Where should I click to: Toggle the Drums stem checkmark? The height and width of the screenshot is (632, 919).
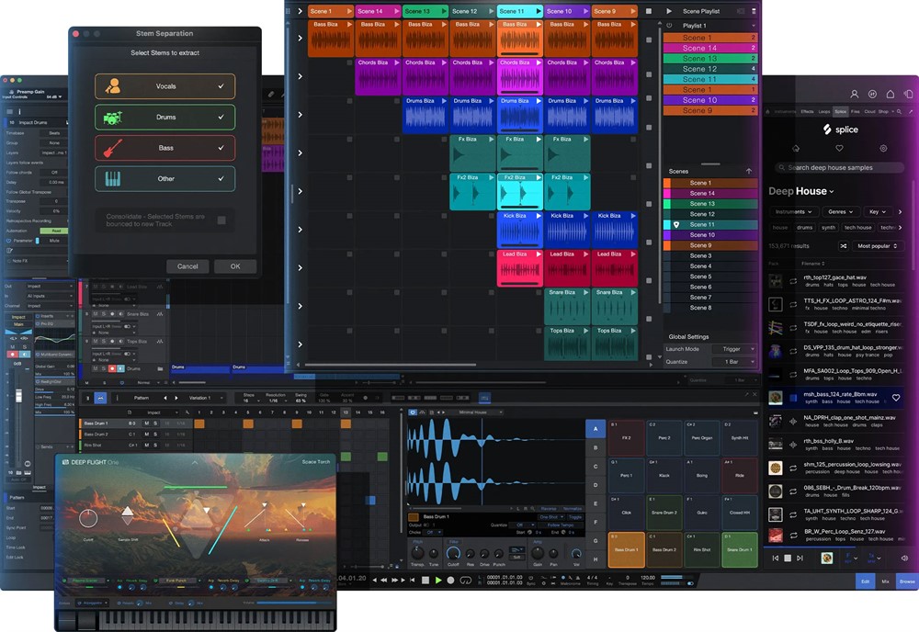[x=221, y=118]
